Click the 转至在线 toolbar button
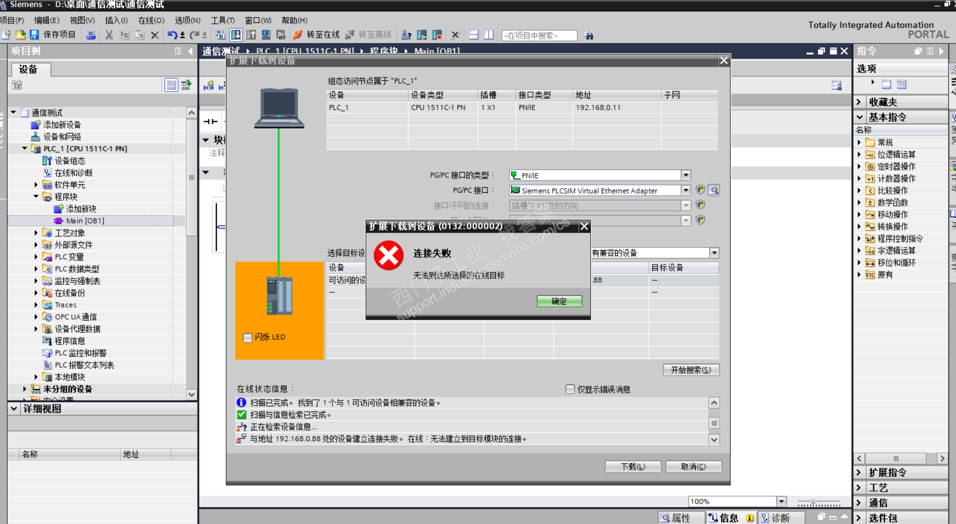The width and height of the screenshot is (956, 524). click(x=317, y=35)
